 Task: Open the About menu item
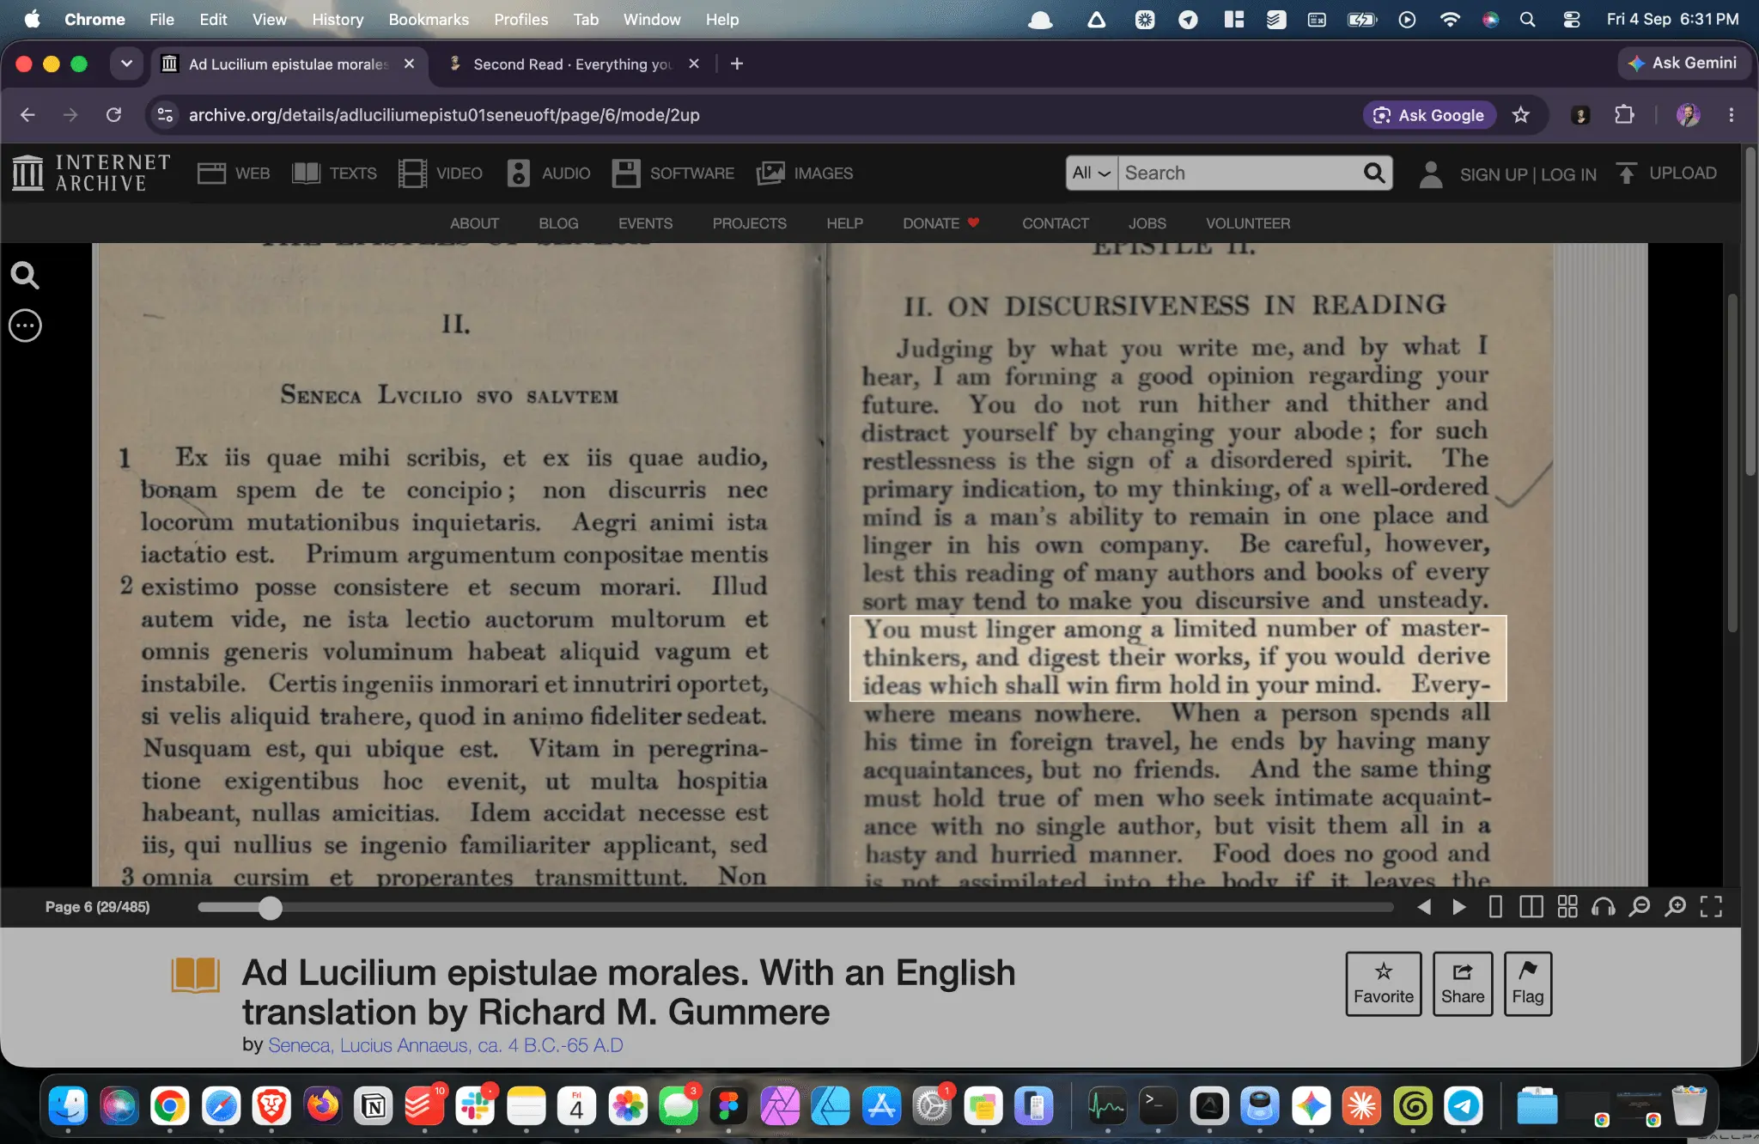pyautogui.click(x=474, y=223)
